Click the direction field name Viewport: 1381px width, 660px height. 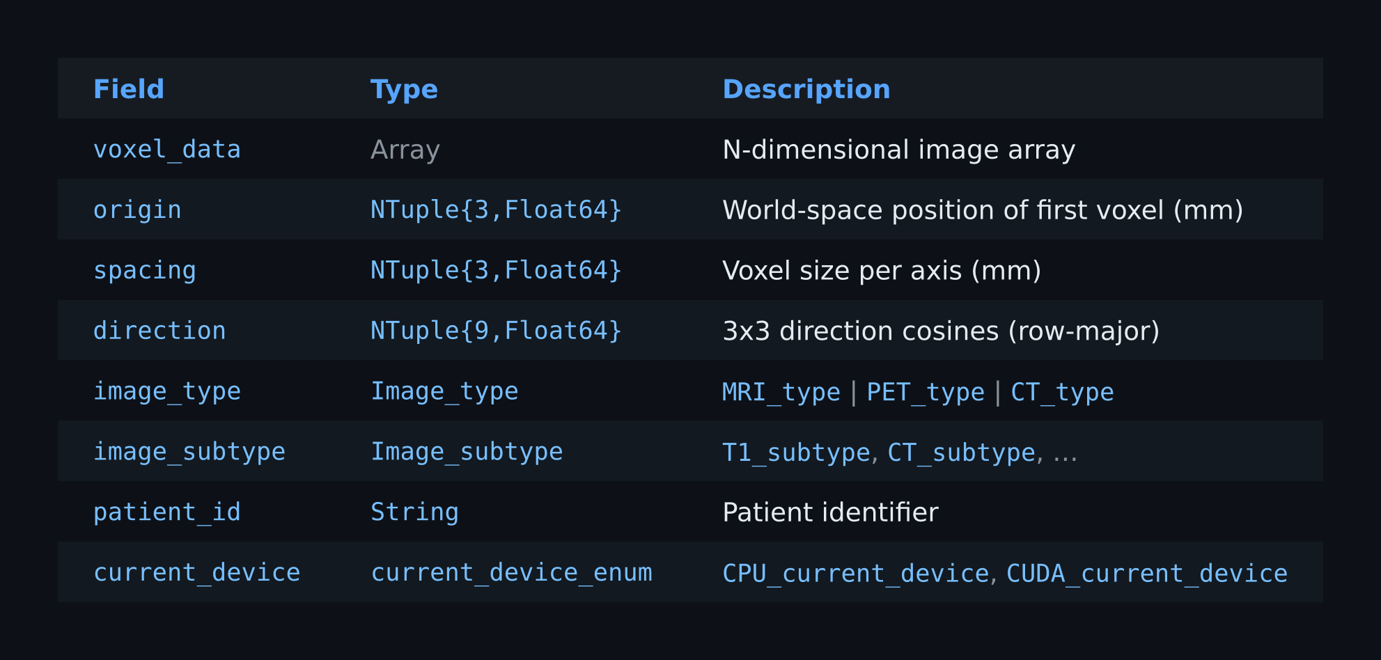click(159, 331)
